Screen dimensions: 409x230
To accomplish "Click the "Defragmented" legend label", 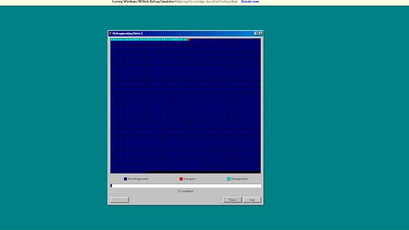I will tap(239, 179).
